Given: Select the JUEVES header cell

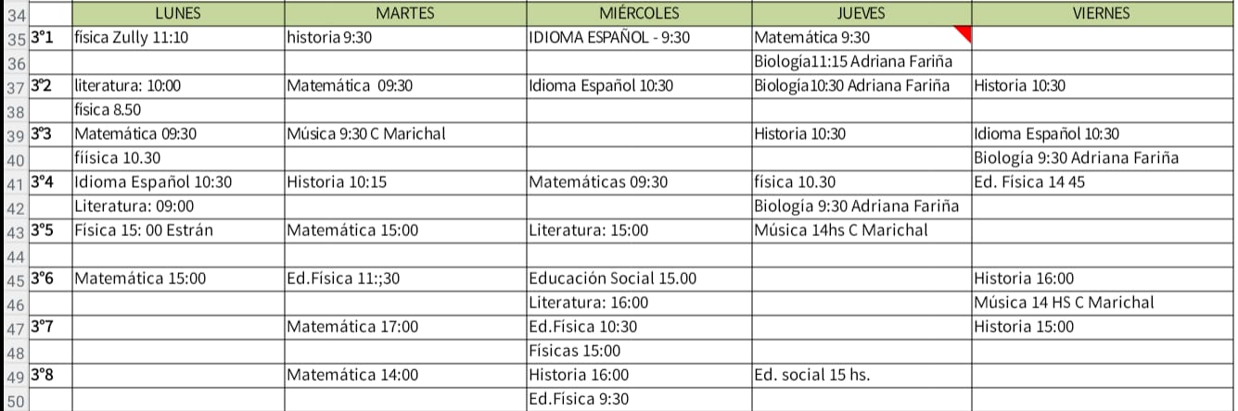Looking at the screenshot, I should coord(861,14).
